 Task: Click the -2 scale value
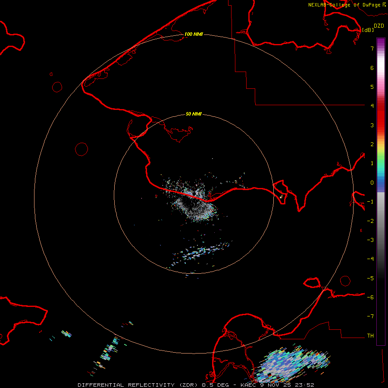click(370, 221)
